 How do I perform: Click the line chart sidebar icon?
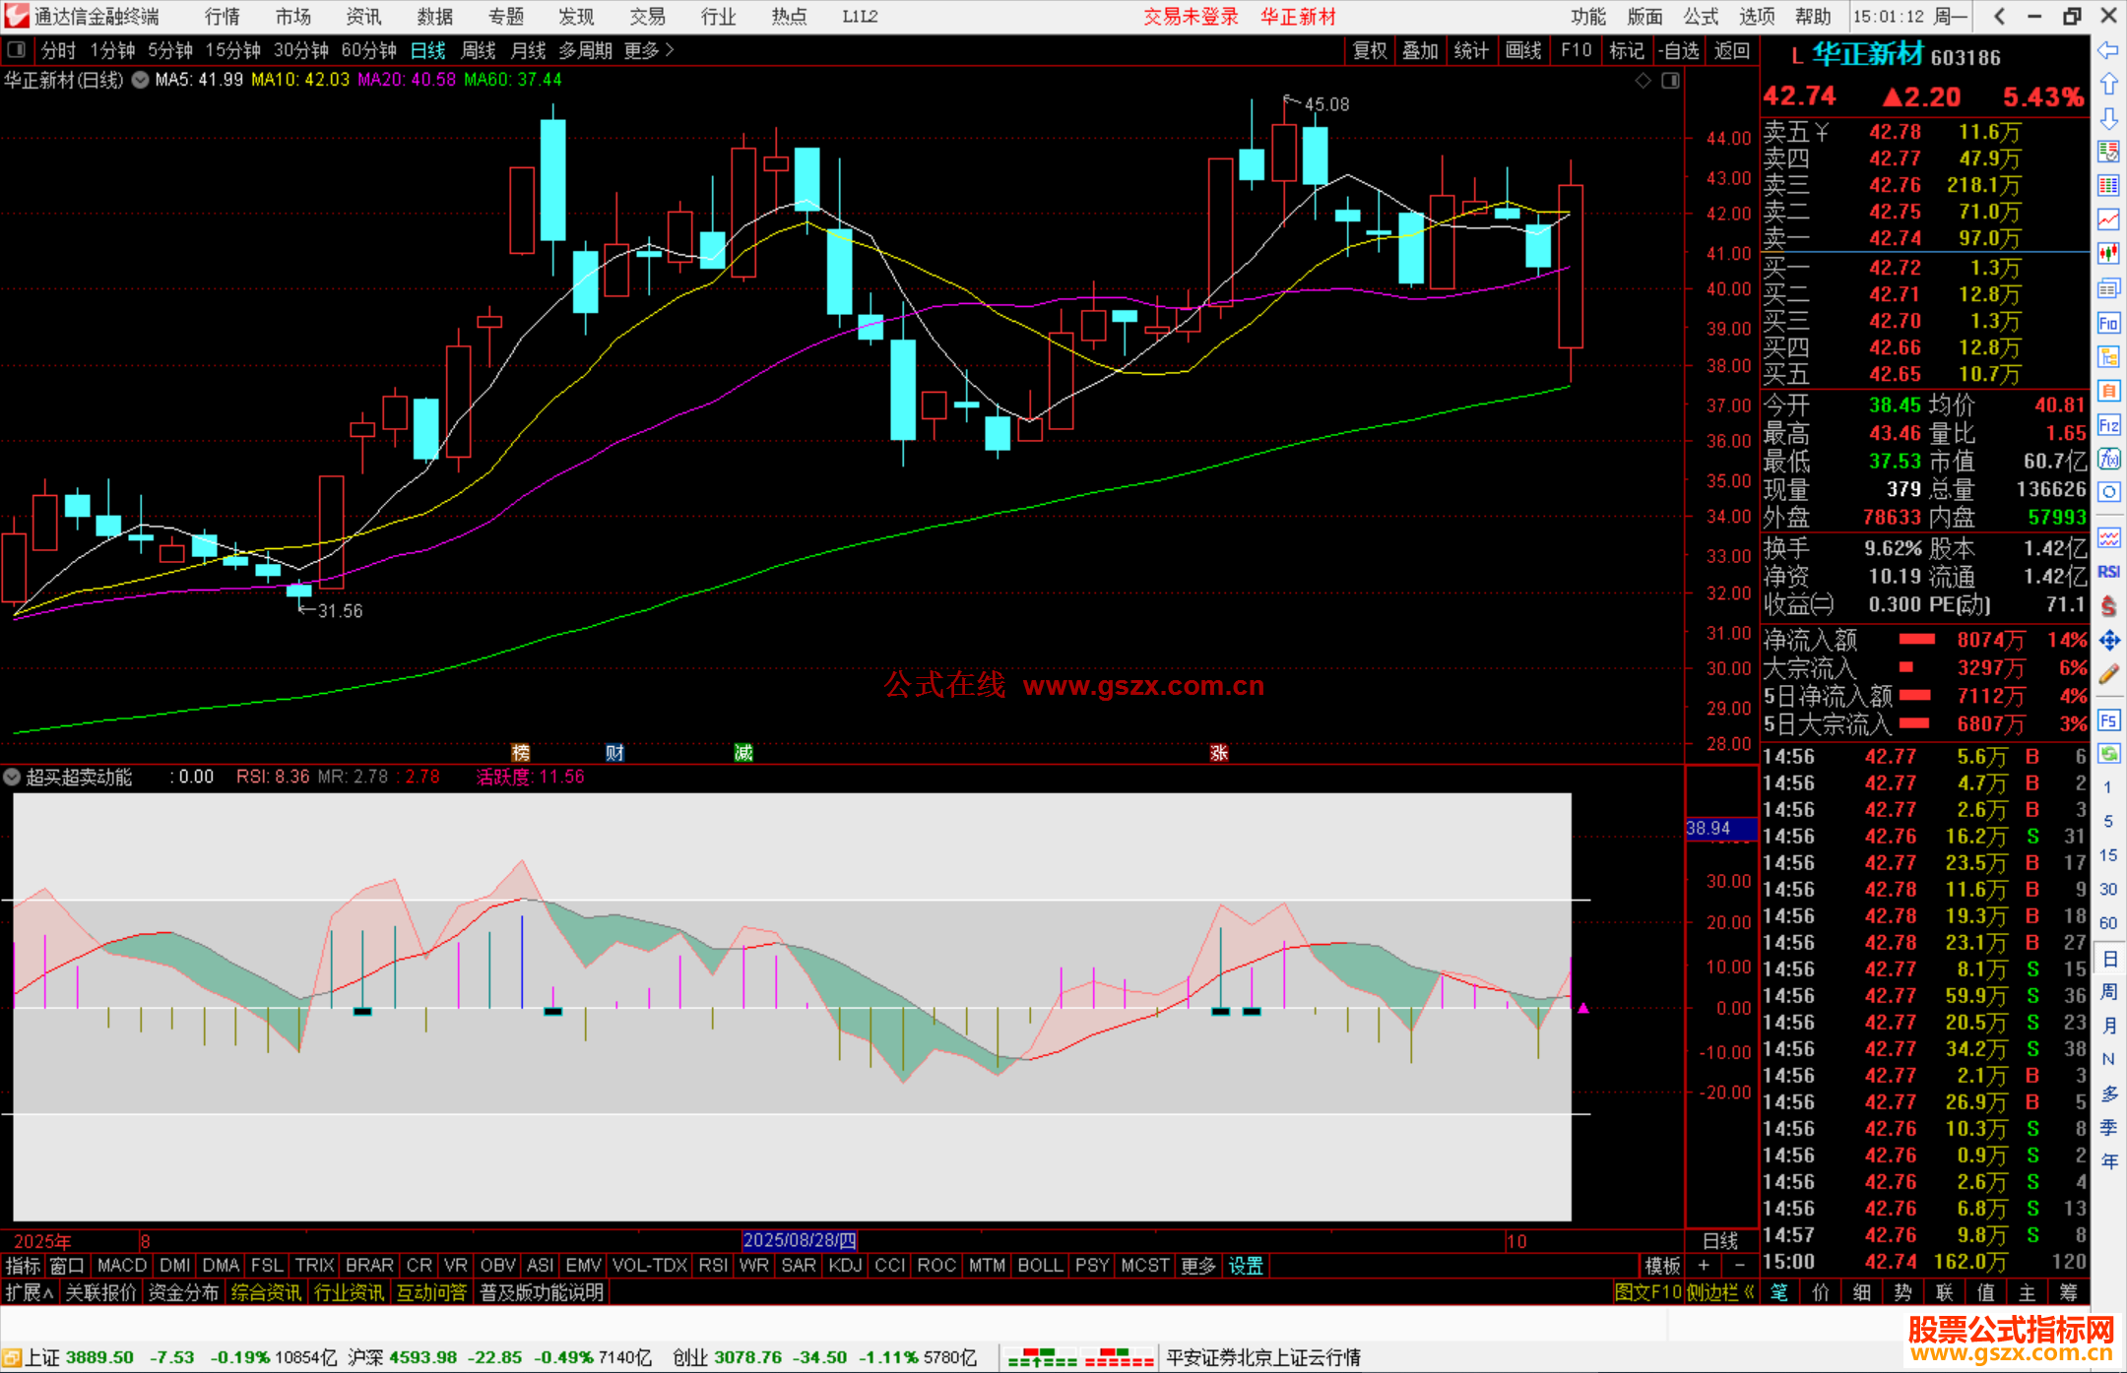[2108, 218]
